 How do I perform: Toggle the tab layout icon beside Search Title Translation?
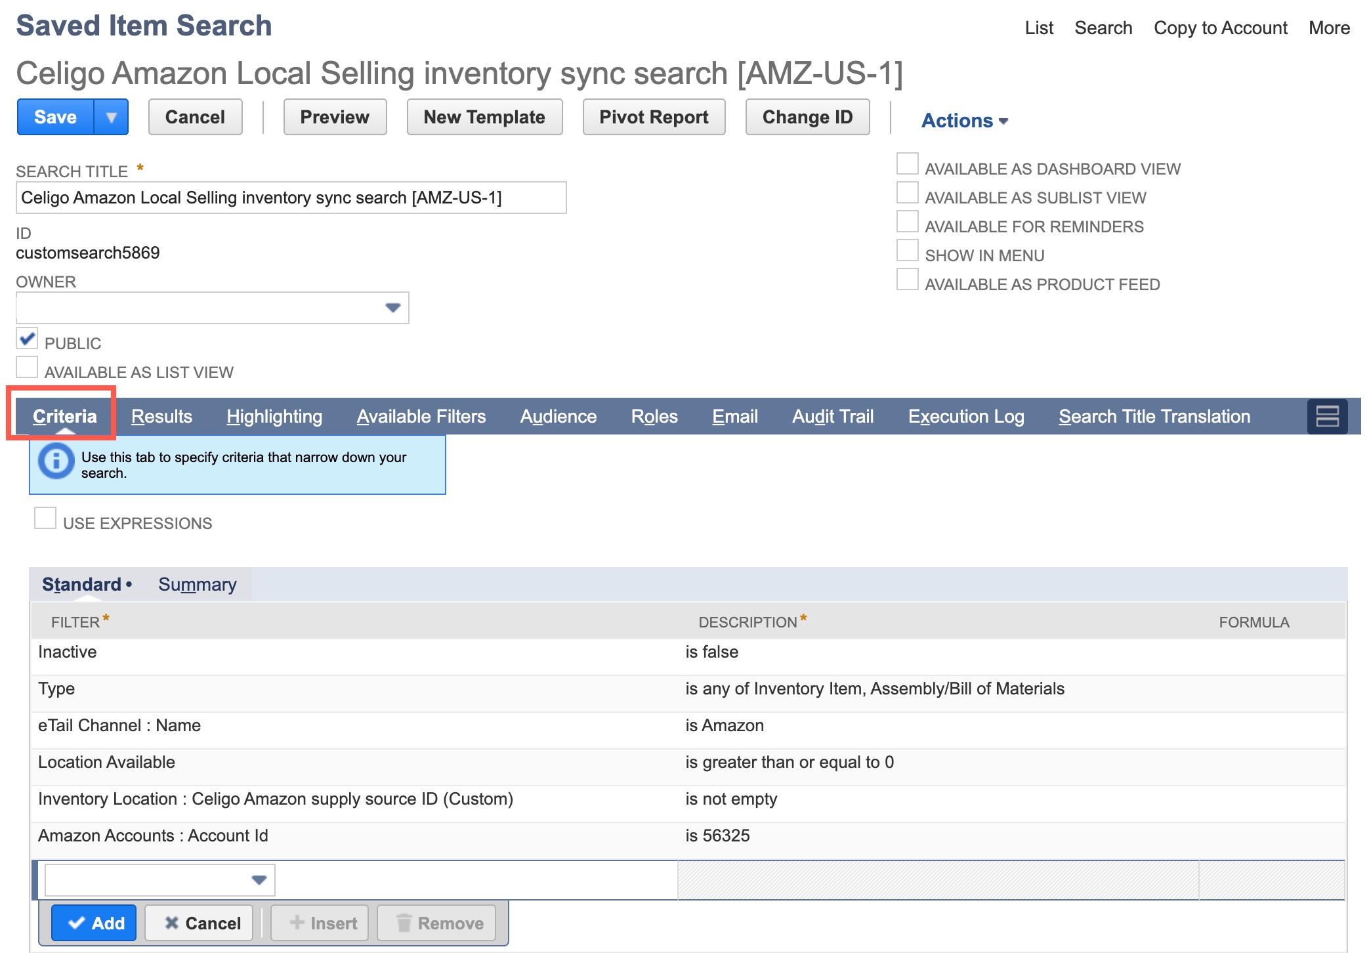tap(1327, 416)
